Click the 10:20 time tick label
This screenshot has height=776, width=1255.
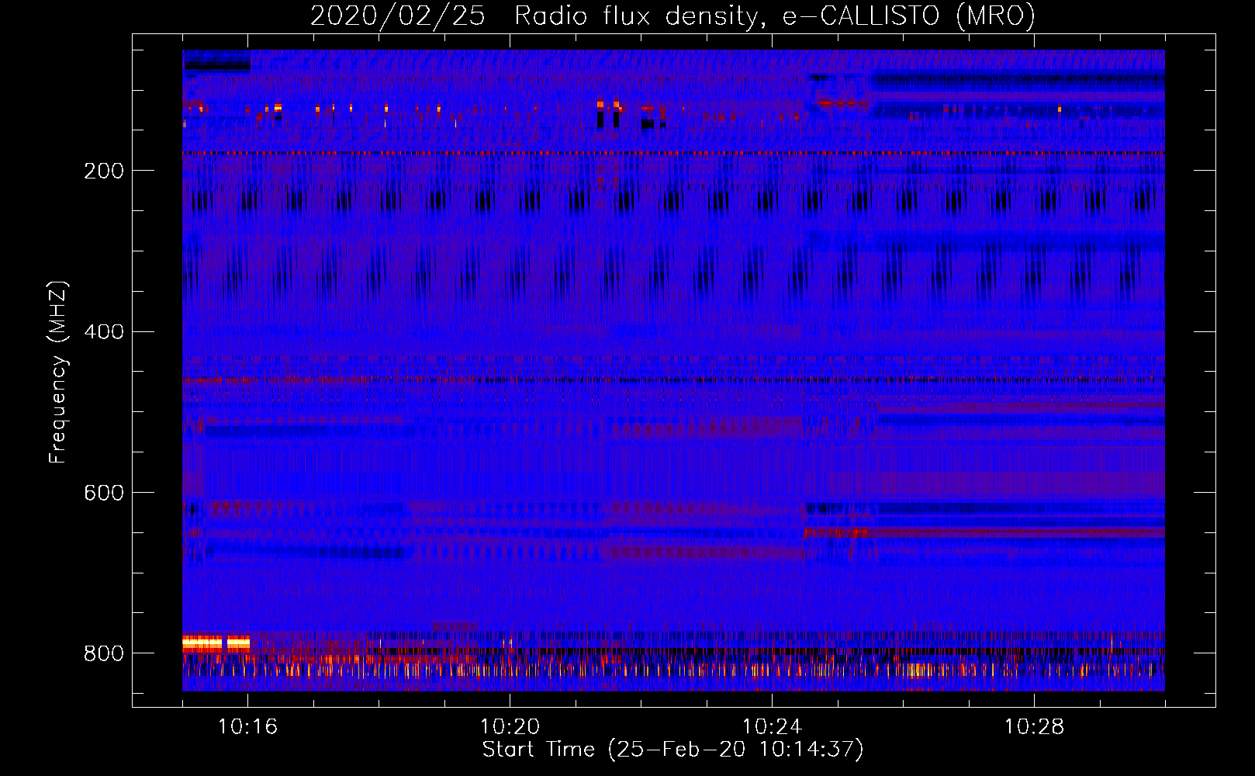(510, 727)
